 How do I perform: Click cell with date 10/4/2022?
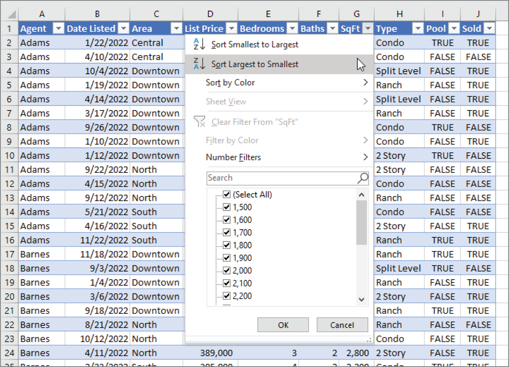(97, 71)
